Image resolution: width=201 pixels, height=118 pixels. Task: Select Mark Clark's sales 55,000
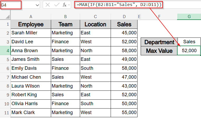pos(124,113)
